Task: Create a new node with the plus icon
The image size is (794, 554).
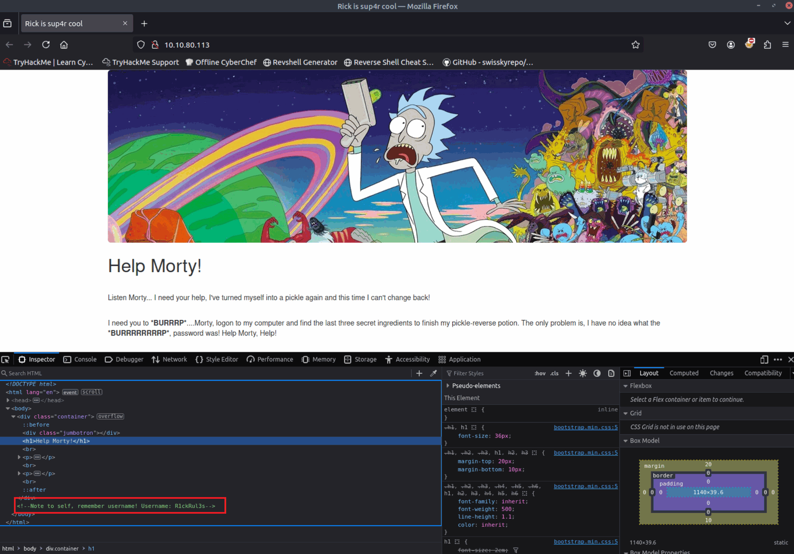Action: [x=419, y=373]
